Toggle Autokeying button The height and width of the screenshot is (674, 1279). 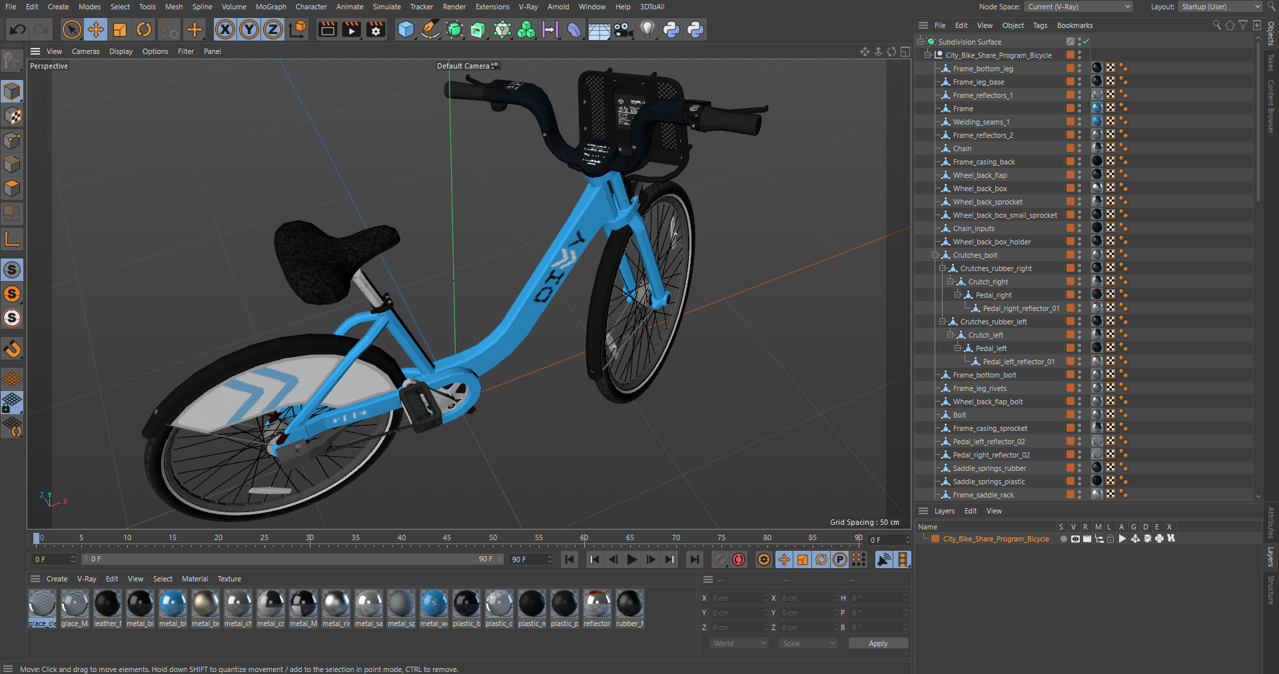click(x=739, y=559)
